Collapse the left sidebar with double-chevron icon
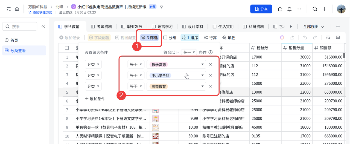This screenshot has height=144, width=350. click(x=43, y=27)
